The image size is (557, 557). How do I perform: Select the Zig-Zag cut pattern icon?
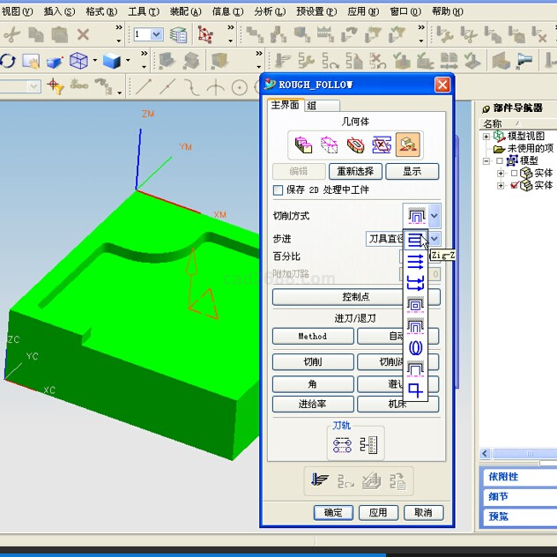click(415, 239)
